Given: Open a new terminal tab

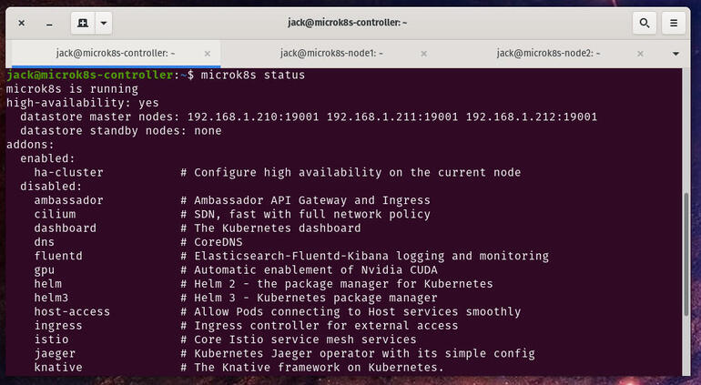Looking at the screenshot, I should click(x=83, y=23).
